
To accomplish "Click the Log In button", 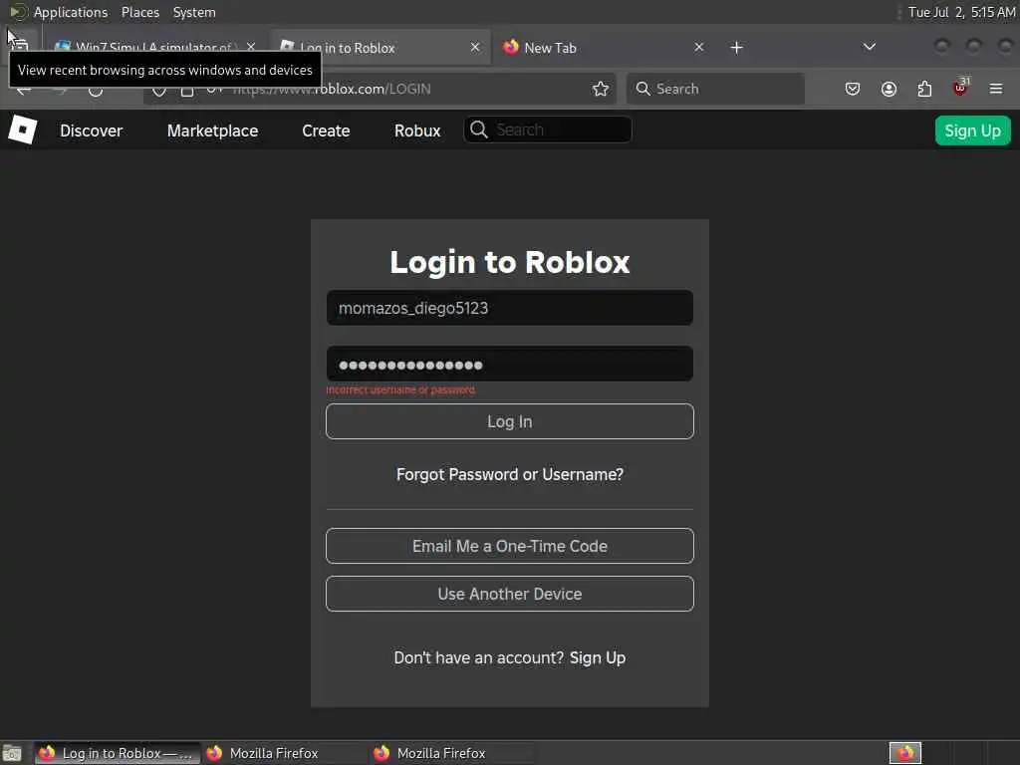I will click(510, 421).
